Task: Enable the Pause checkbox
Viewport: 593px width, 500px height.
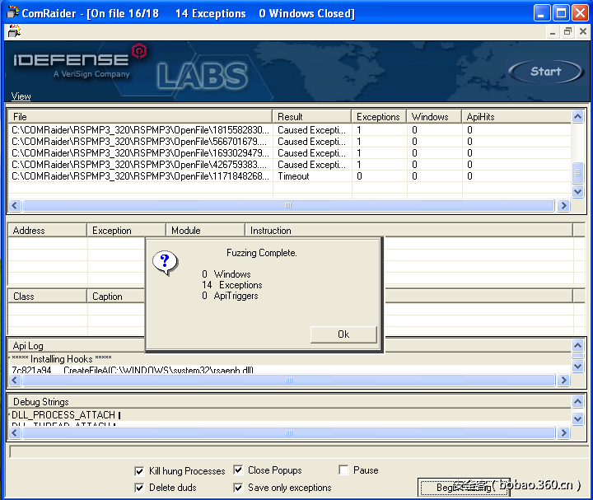Action: click(343, 470)
